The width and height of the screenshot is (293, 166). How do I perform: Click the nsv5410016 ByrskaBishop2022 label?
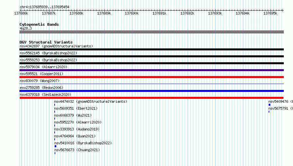pos(83,143)
